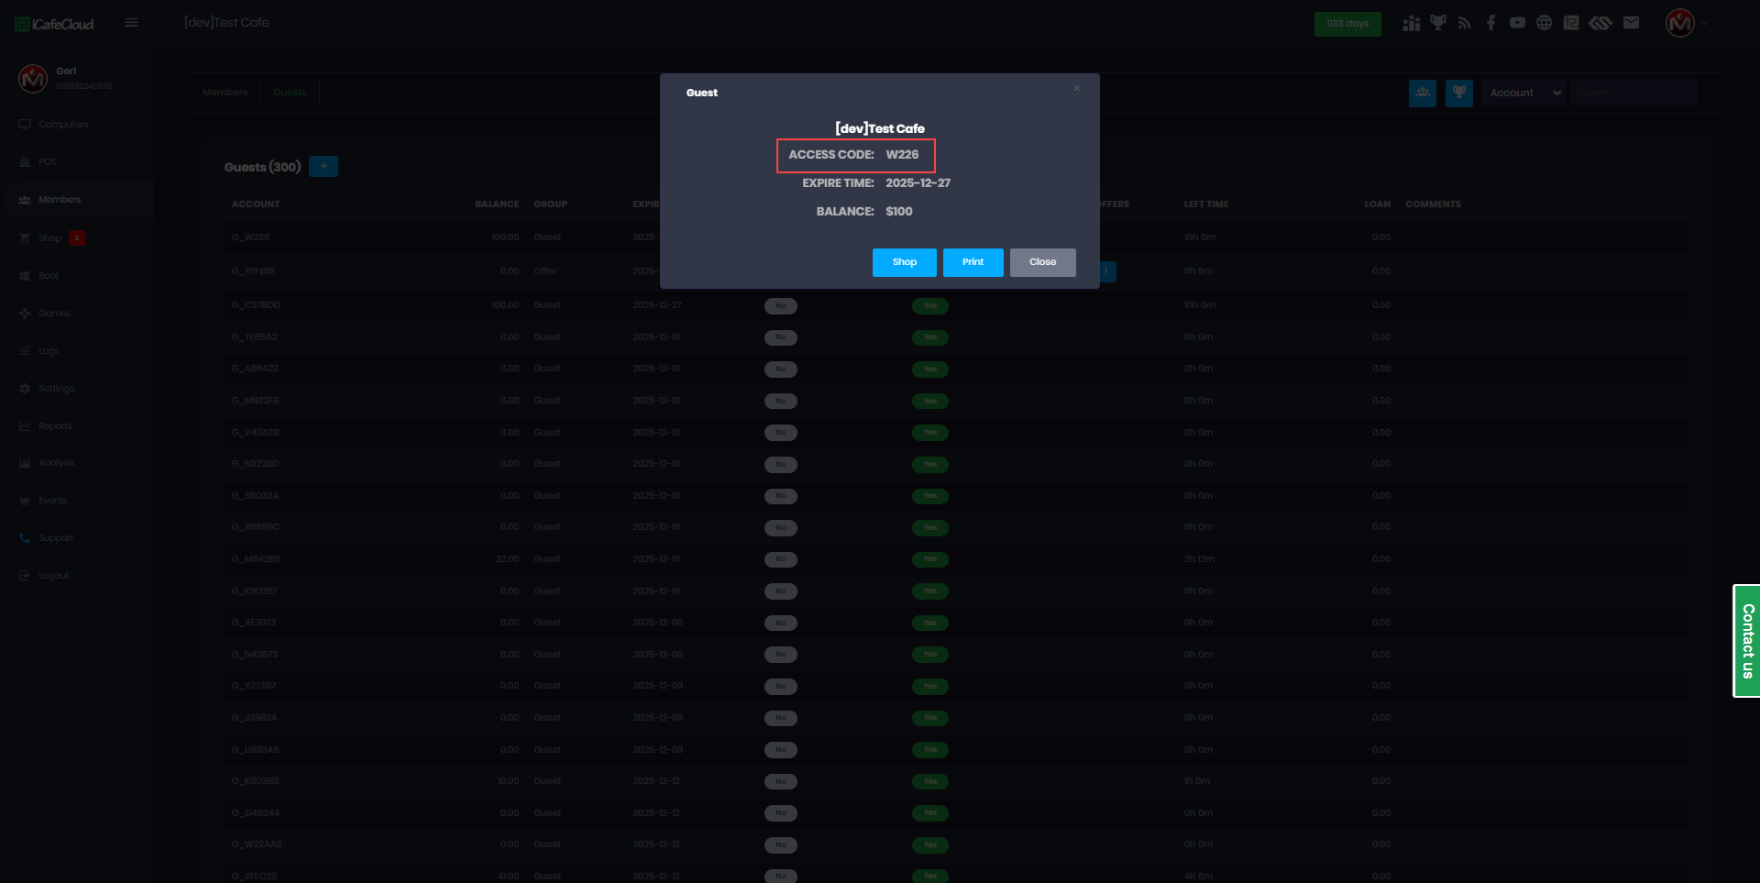This screenshot has height=883, width=1760.
Task: Open Settings gear in the sidebar
Action: tap(56, 389)
